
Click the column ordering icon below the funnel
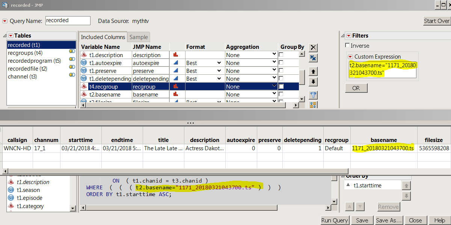coord(313,104)
